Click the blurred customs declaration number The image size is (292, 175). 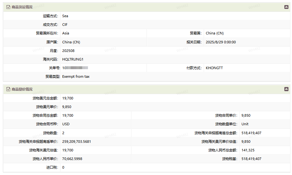(75, 68)
